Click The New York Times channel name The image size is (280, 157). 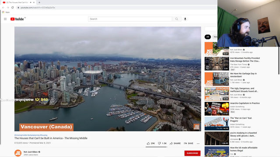238,65
